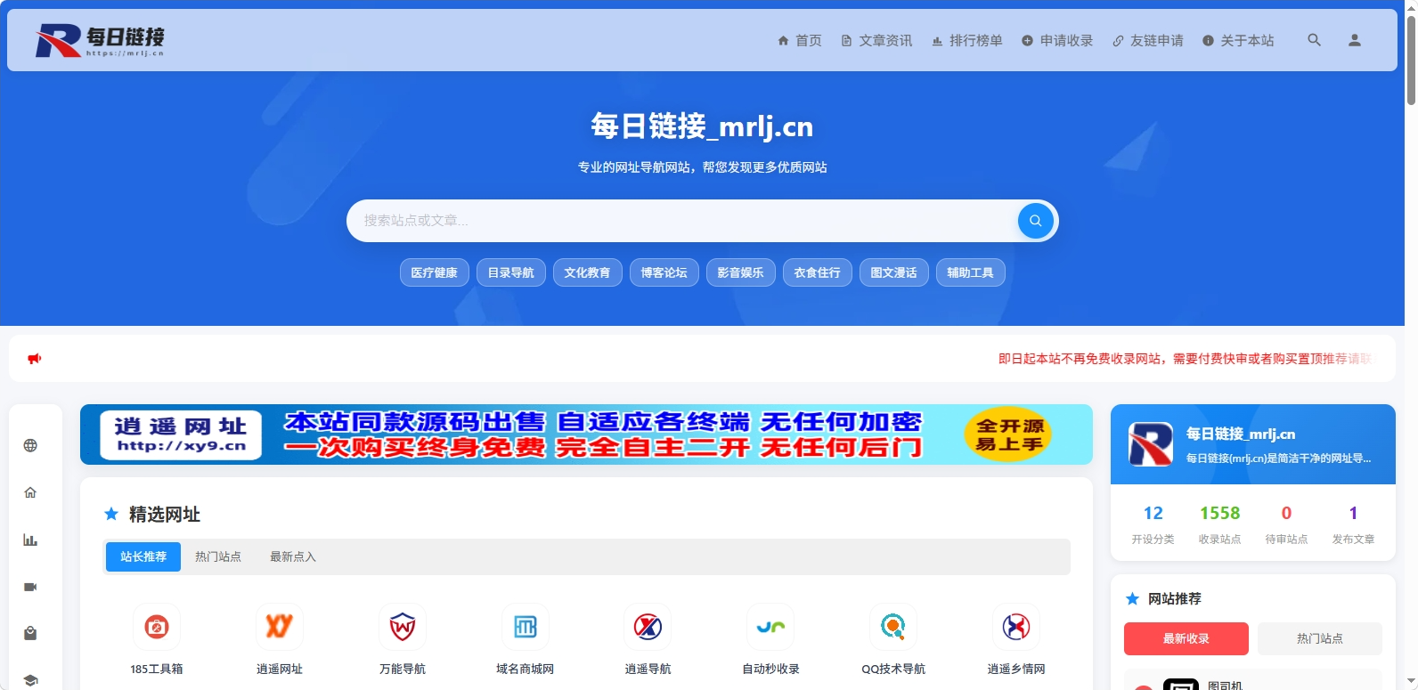Click the 目录导航 category tag
This screenshot has height=690, width=1418.
pos(511,272)
